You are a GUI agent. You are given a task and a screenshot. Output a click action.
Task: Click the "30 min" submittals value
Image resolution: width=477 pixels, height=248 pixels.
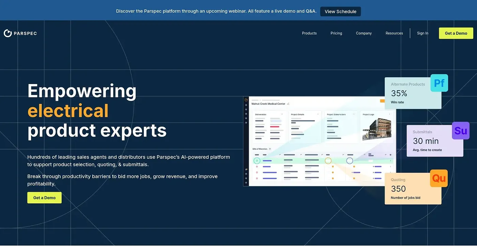coord(426,141)
